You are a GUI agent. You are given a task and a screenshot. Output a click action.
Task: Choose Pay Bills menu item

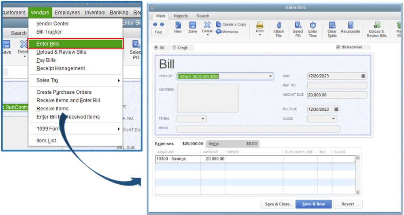click(x=46, y=60)
